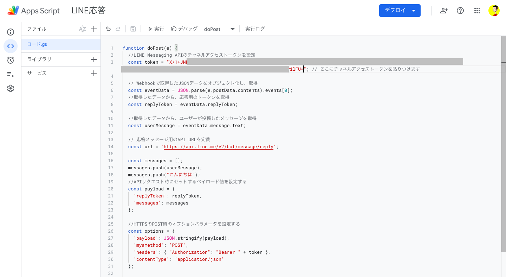Open the Triggers panel
The width and height of the screenshot is (506, 277).
10,60
